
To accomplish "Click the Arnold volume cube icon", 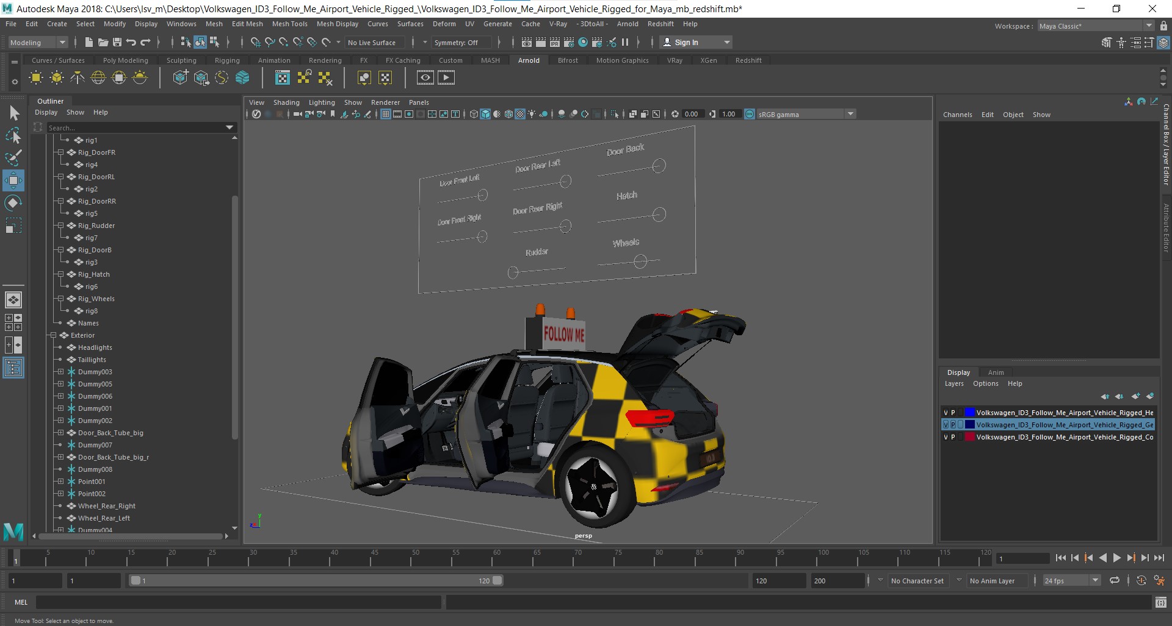I will 242,77.
